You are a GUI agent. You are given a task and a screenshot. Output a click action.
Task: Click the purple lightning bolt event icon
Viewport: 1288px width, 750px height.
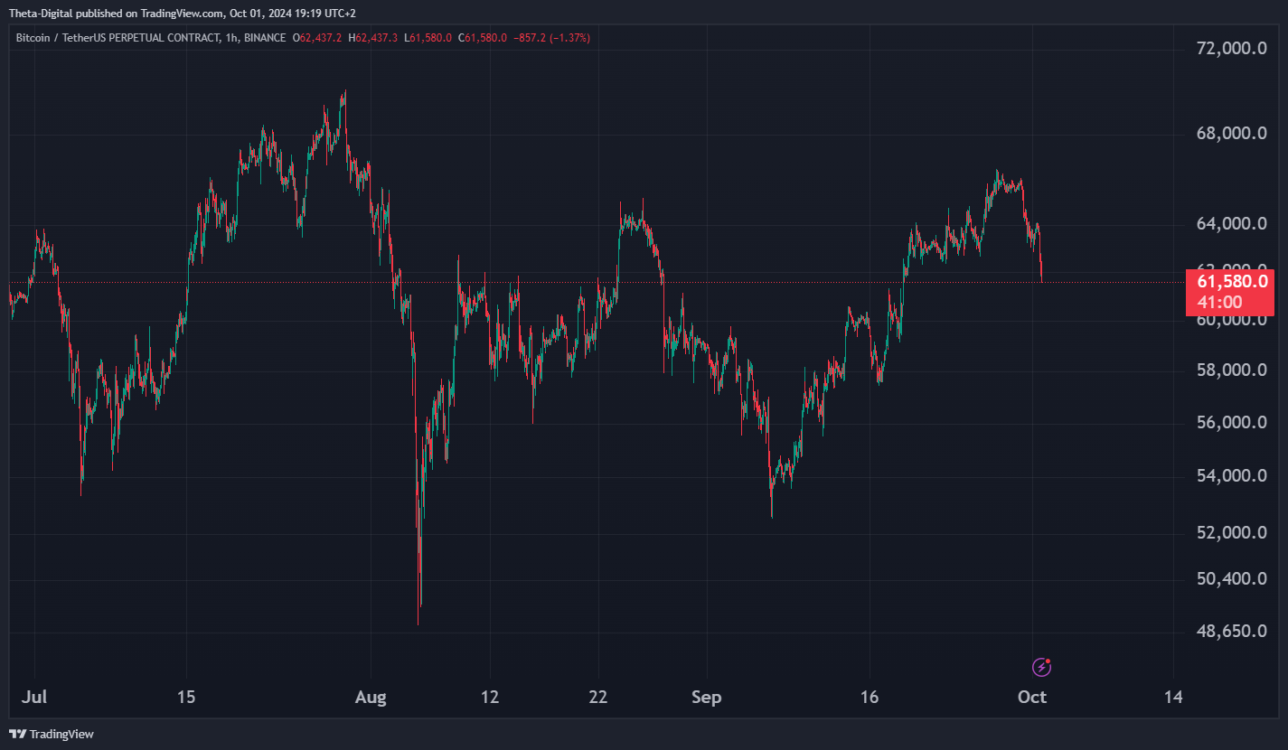coord(1041,667)
